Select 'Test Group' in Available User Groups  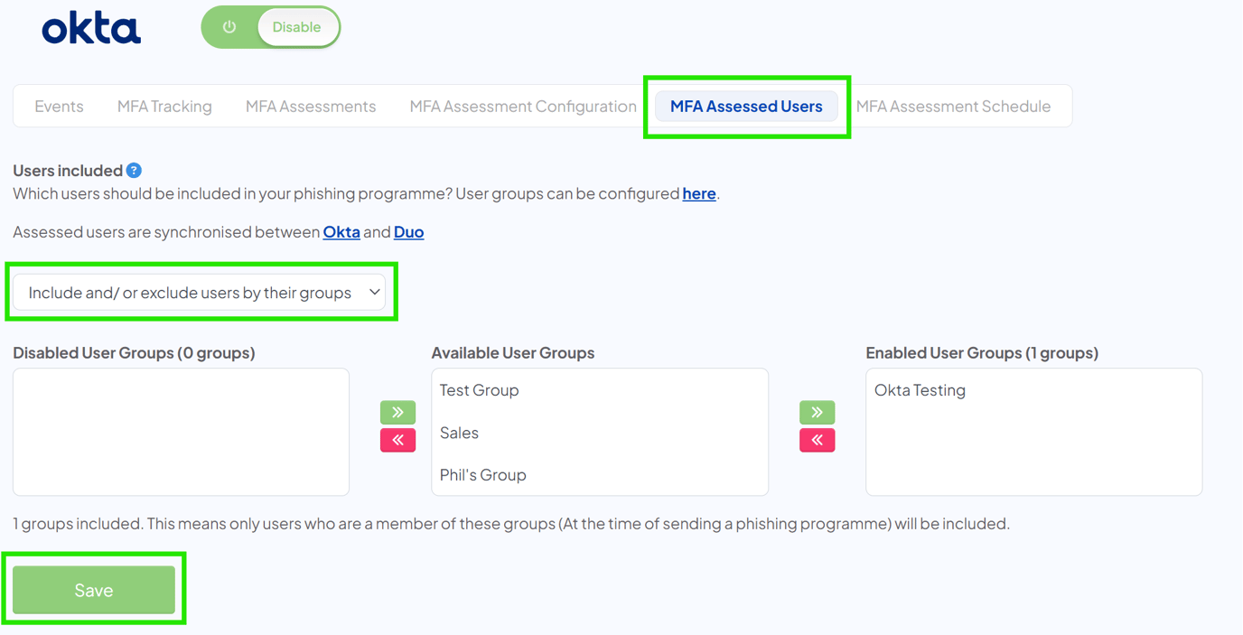(479, 389)
